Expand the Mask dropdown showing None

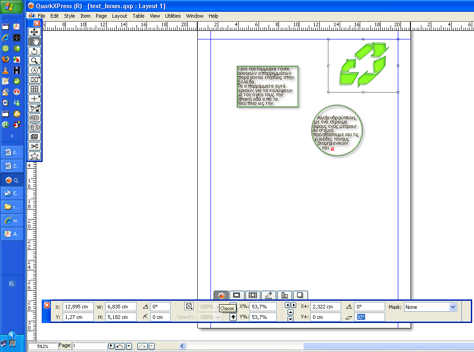pos(453,307)
